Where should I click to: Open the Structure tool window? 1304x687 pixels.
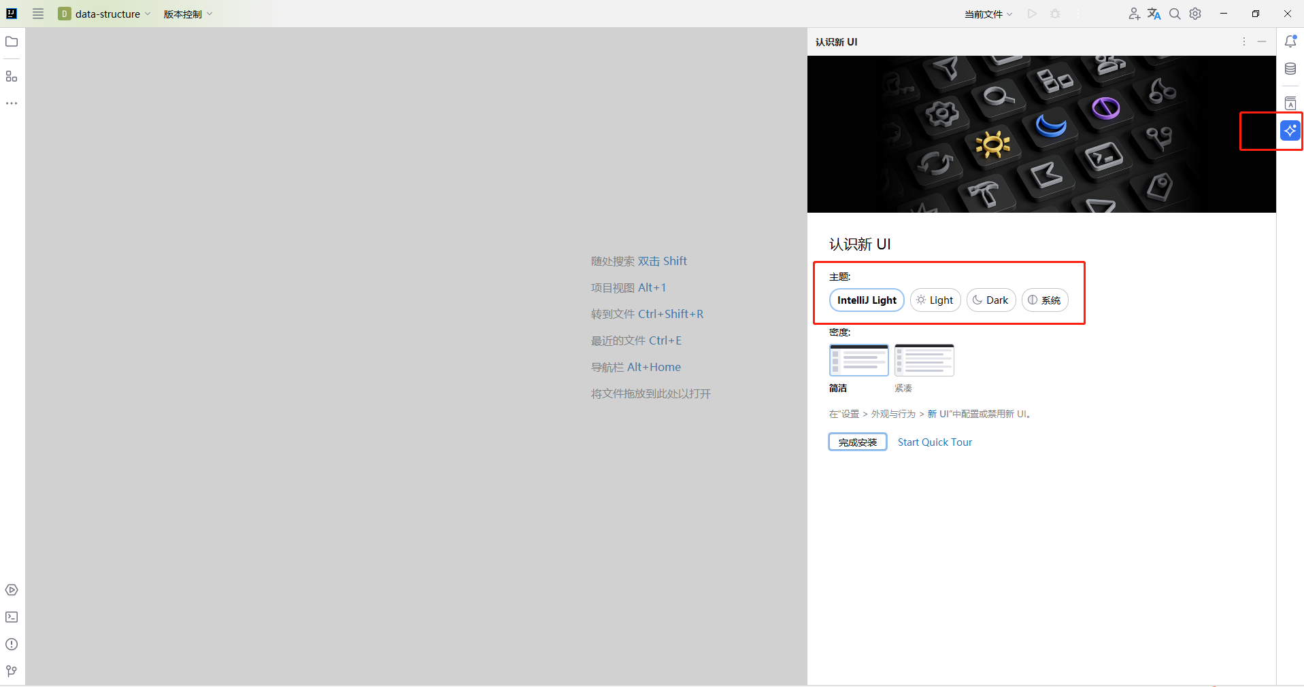(x=11, y=76)
